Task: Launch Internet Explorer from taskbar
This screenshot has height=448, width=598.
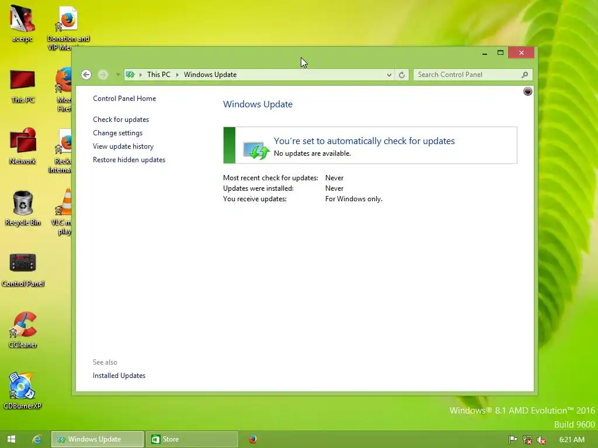Action: point(37,439)
